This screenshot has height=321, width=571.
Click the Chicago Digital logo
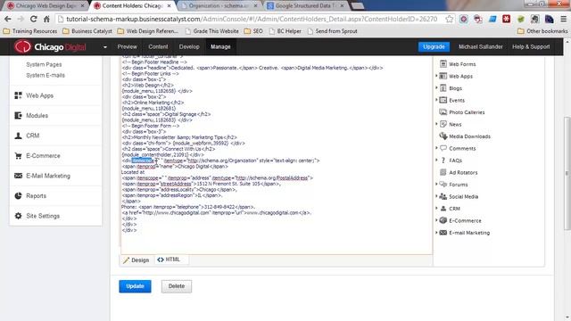point(50,46)
